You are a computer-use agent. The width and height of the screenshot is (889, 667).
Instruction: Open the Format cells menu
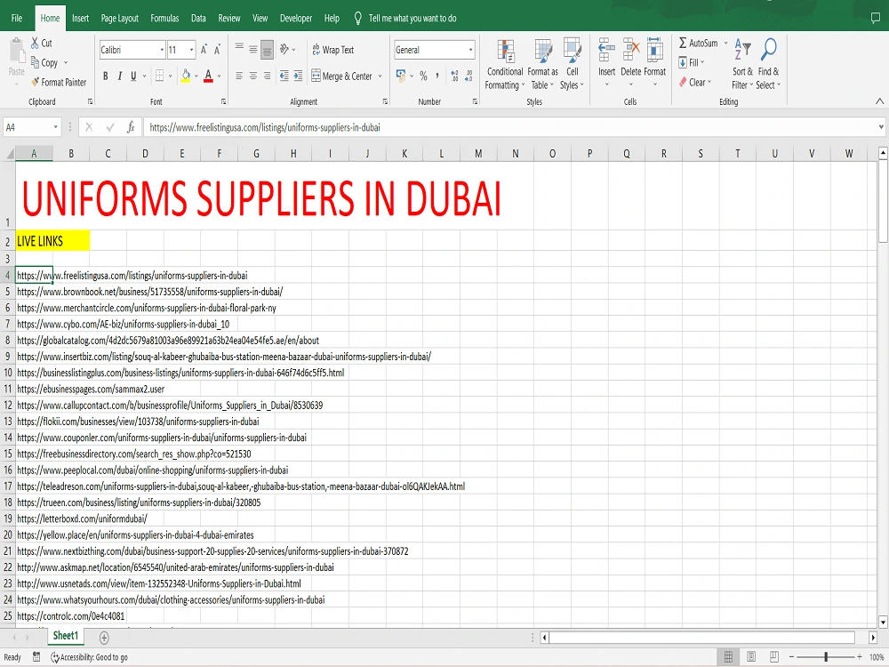click(655, 62)
